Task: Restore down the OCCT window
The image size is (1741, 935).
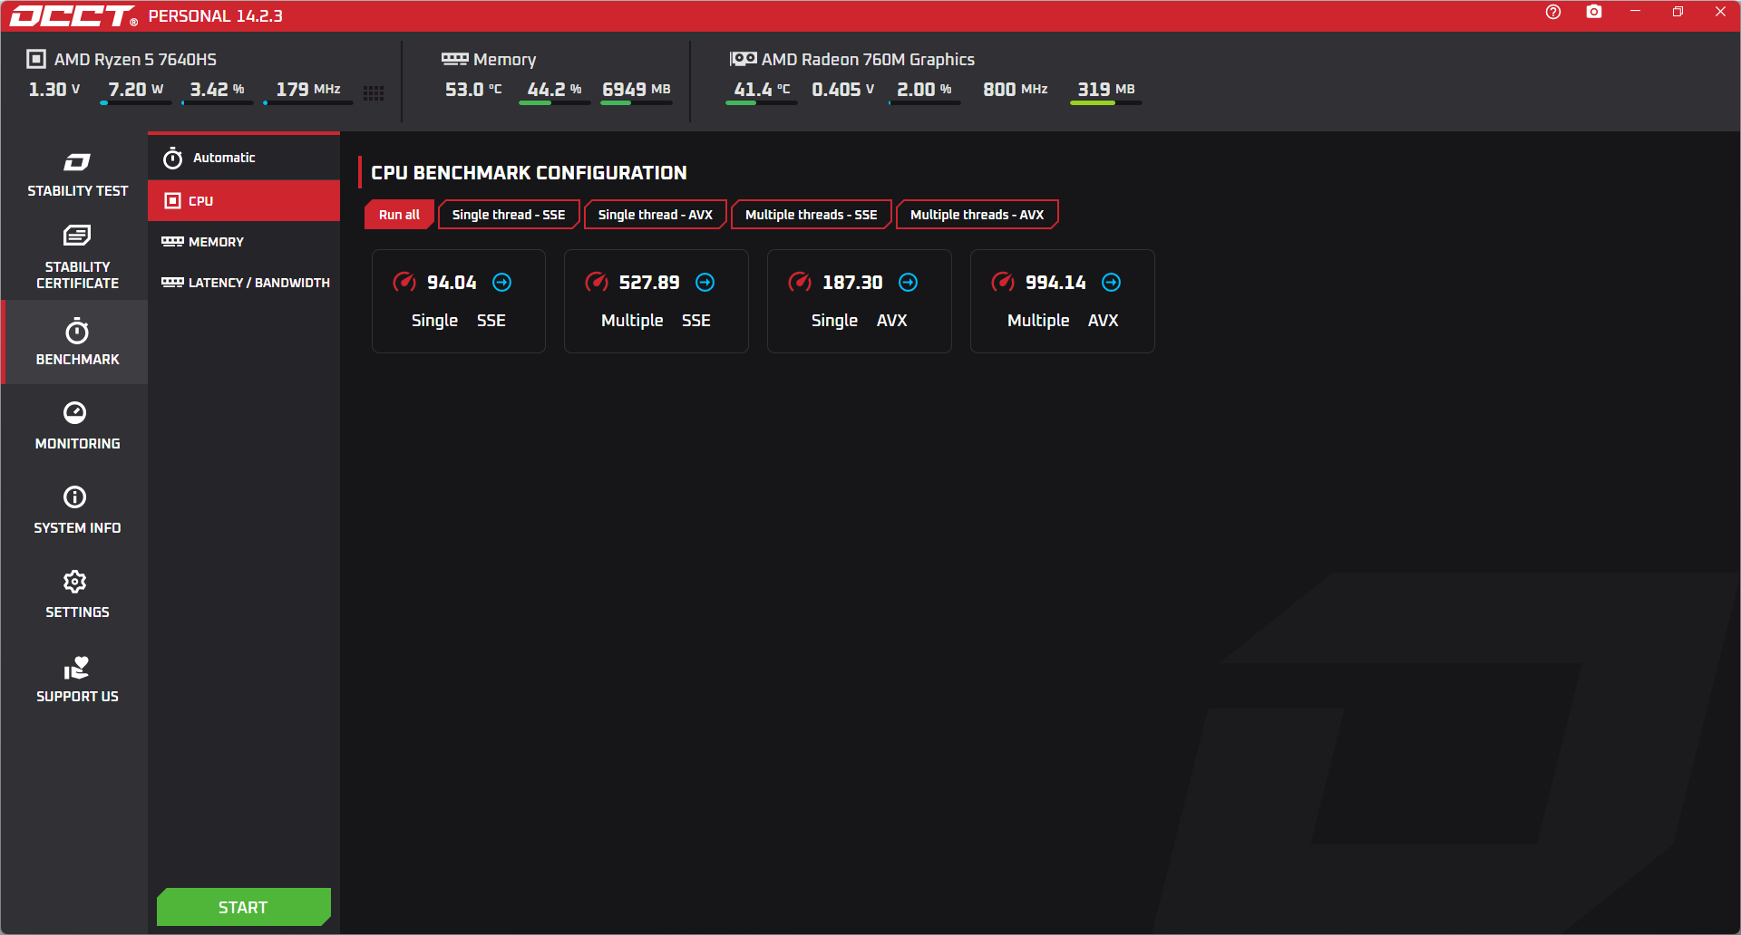Action: (1678, 12)
